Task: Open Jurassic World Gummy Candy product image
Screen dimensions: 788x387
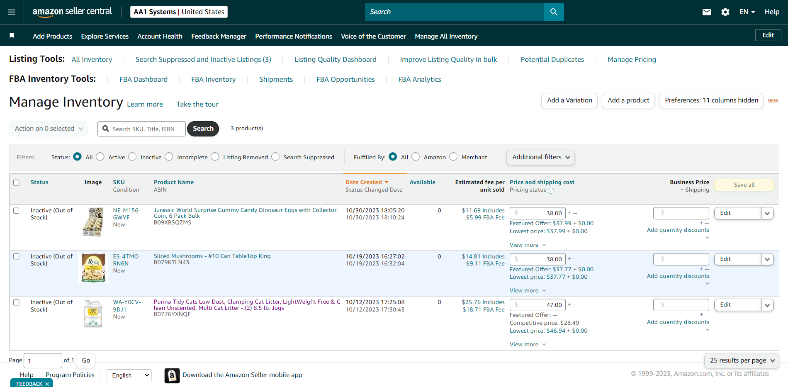Action: tap(93, 222)
